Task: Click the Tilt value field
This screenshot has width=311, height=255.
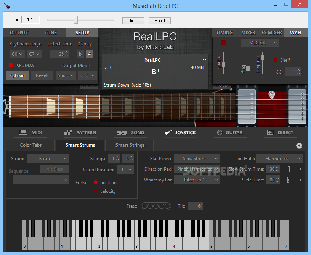Action: (196, 206)
